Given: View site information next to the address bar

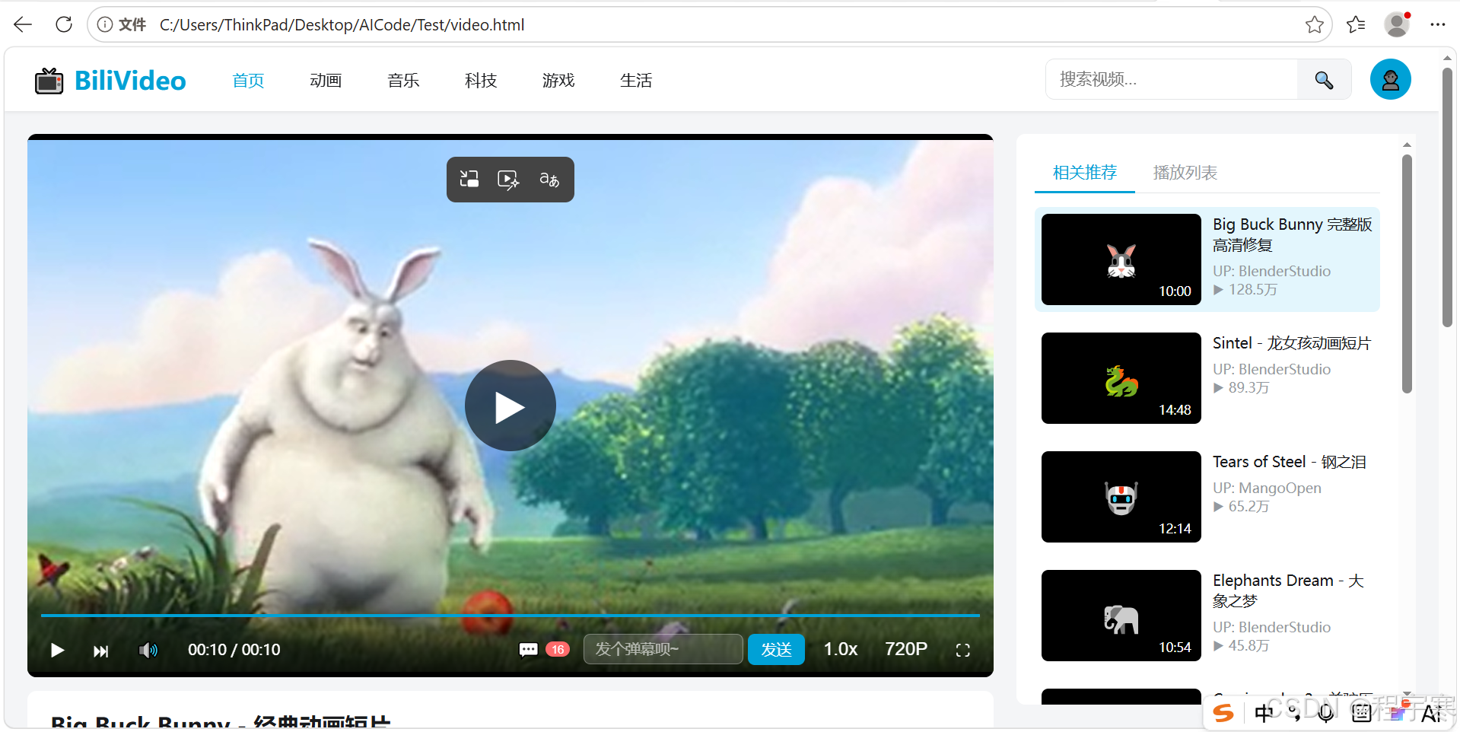Looking at the screenshot, I should click(x=105, y=25).
